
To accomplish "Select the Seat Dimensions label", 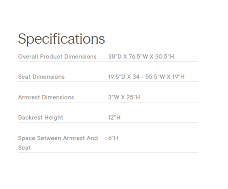I will pos(41,77).
